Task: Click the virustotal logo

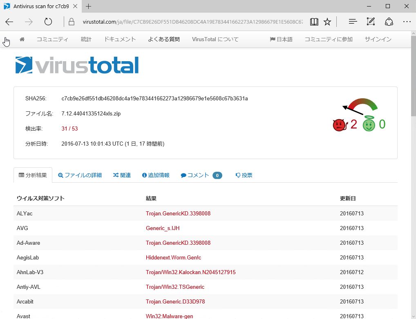Action: tap(77, 65)
